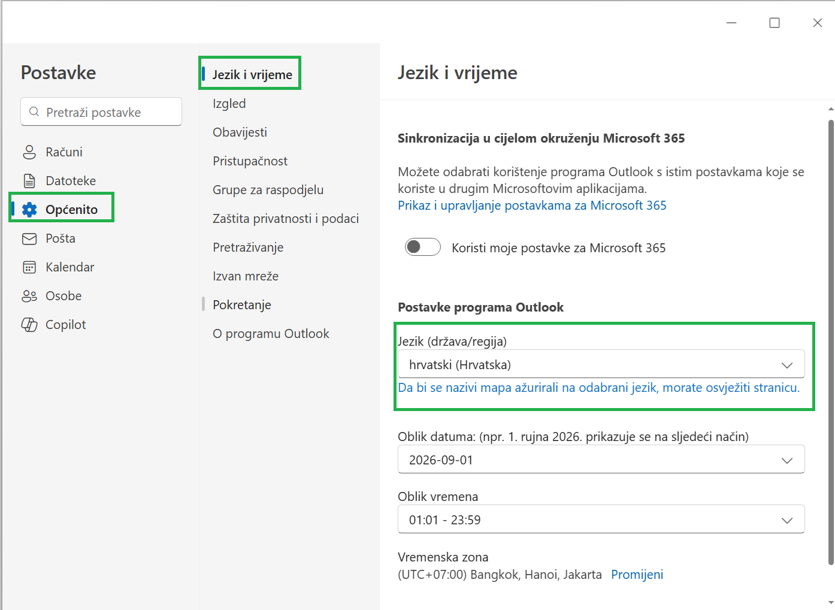Click the Općenito gear icon

coord(29,210)
